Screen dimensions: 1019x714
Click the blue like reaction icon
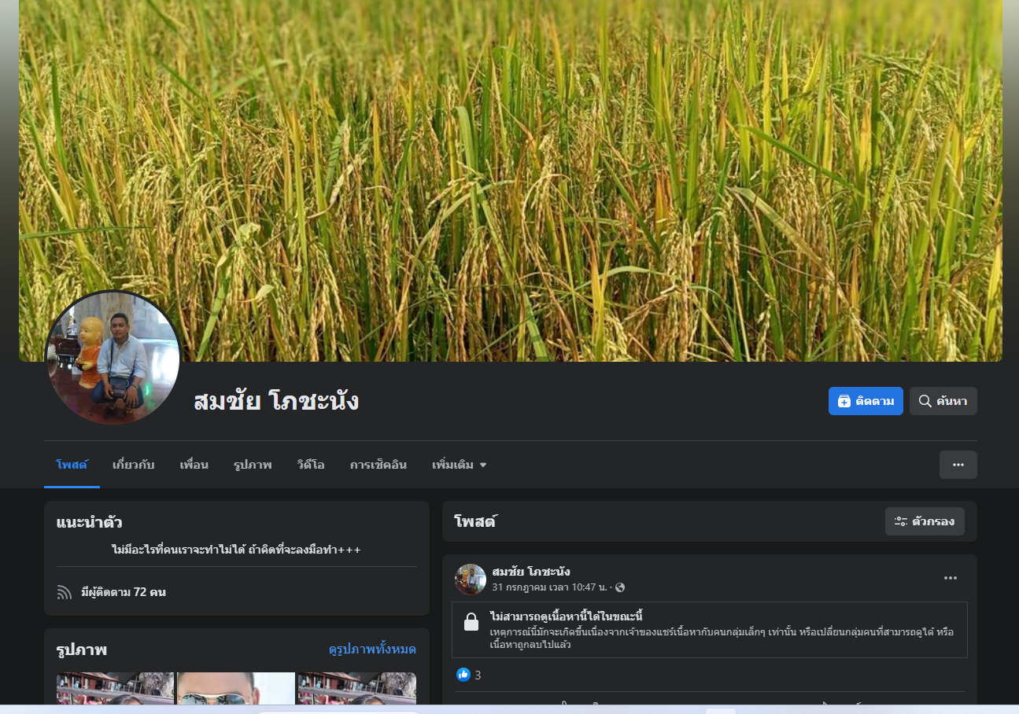pyautogui.click(x=463, y=675)
